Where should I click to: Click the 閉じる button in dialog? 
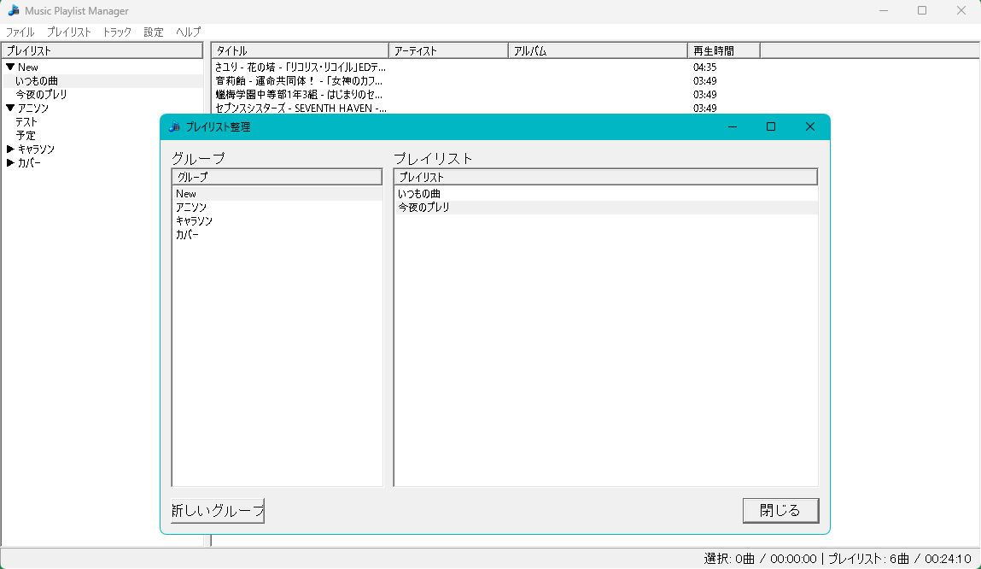781,511
